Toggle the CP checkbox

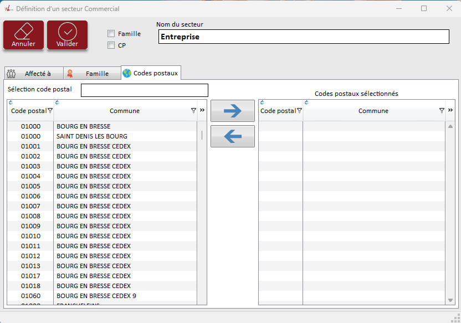111,45
